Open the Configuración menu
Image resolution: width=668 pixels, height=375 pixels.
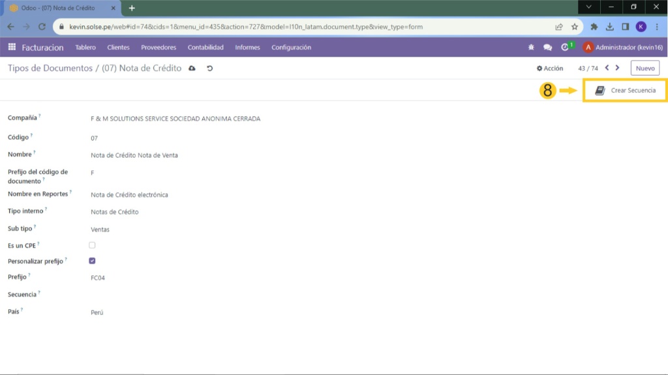click(x=291, y=48)
